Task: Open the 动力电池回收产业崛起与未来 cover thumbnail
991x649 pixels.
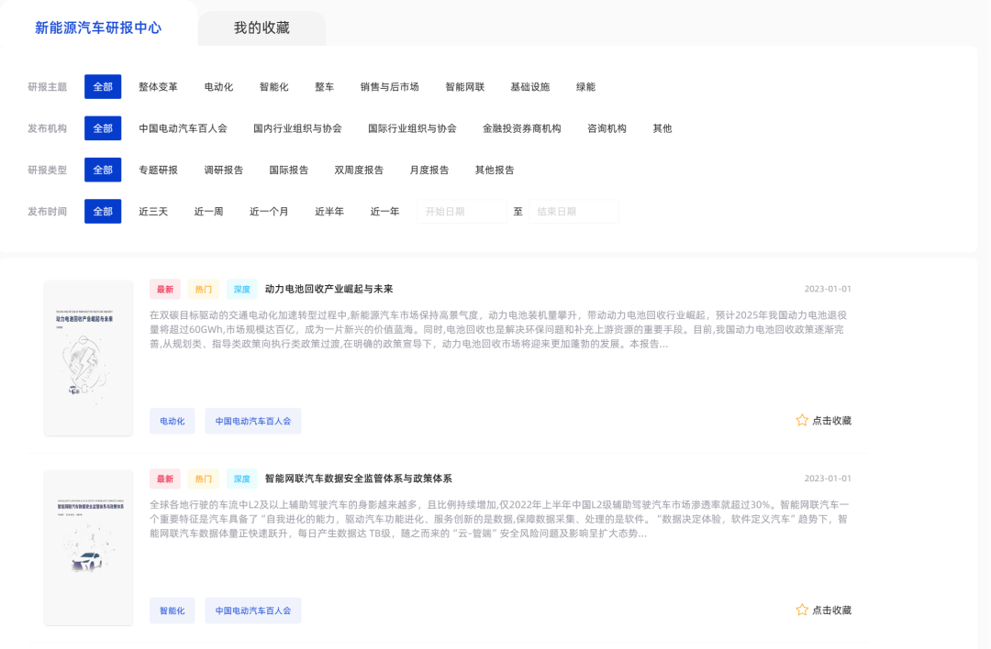Action: [89, 357]
